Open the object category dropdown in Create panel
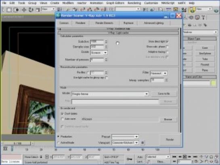This screenshot has width=220, height=165. click(200, 32)
